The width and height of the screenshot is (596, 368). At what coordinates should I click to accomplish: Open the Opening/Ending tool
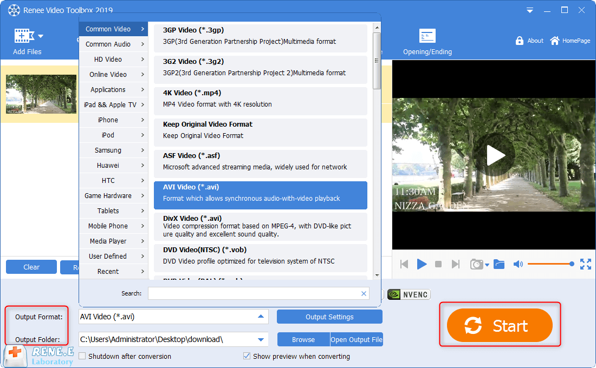tap(427, 42)
